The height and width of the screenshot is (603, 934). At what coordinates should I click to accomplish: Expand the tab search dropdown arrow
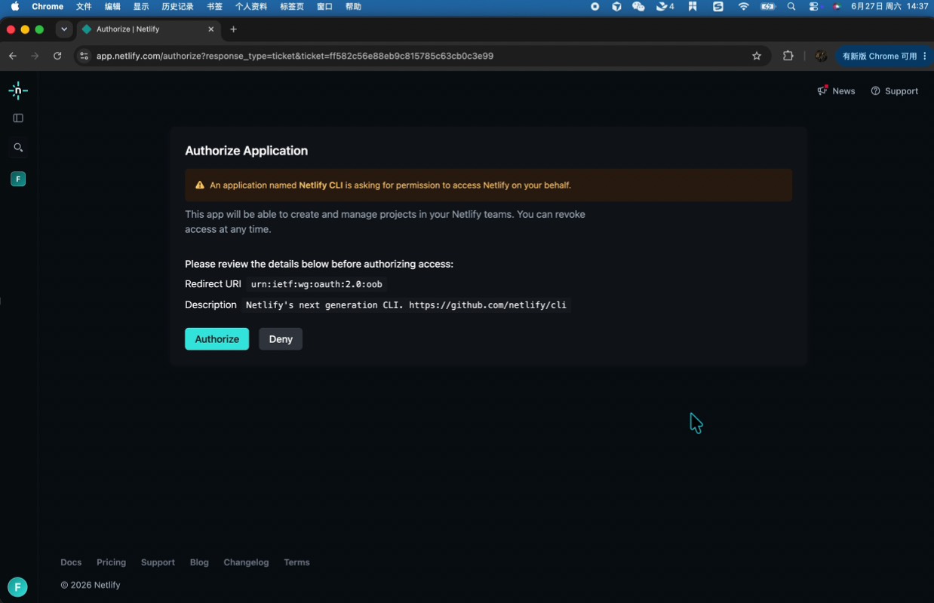[64, 29]
